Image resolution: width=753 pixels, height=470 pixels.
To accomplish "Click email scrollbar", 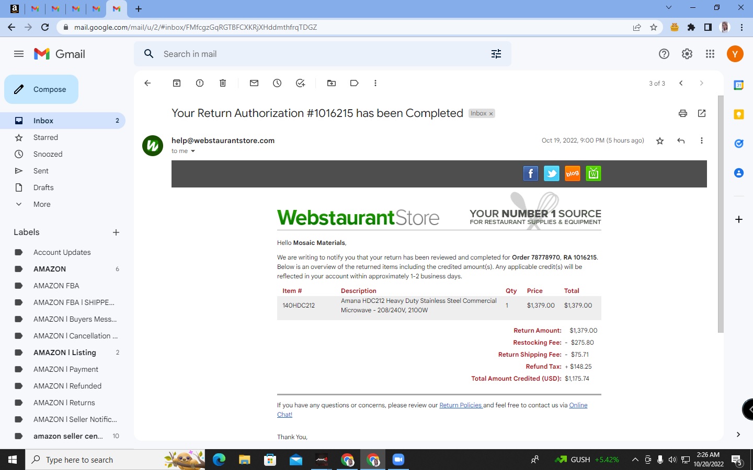I will pyautogui.click(x=721, y=214).
